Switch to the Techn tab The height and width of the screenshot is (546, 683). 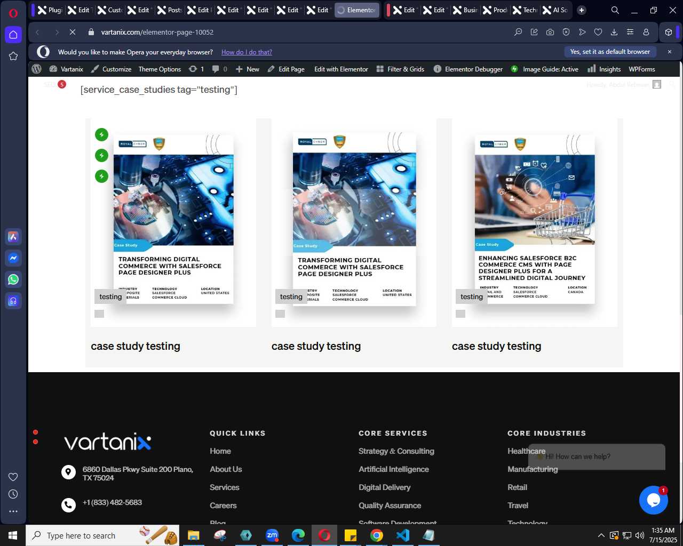pyautogui.click(x=525, y=10)
